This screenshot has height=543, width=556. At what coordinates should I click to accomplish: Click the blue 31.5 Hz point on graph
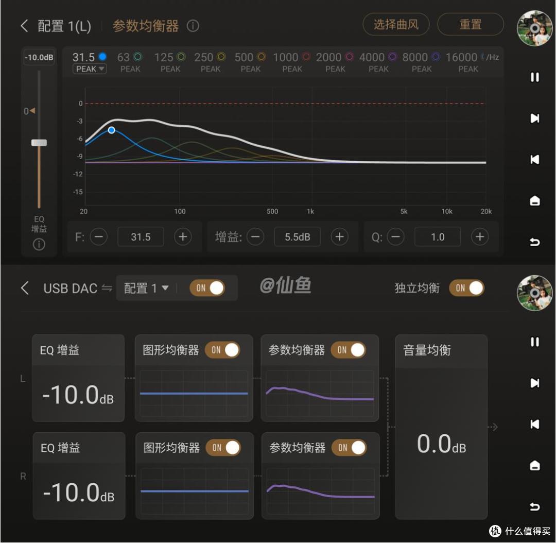pos(111,130)
